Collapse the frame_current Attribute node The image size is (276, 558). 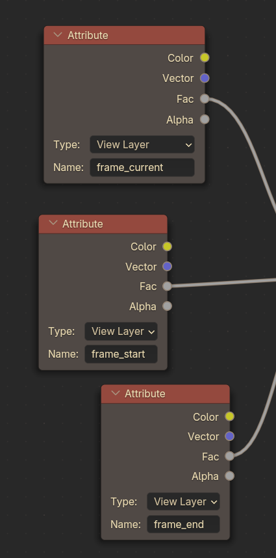tap(57, 35)
